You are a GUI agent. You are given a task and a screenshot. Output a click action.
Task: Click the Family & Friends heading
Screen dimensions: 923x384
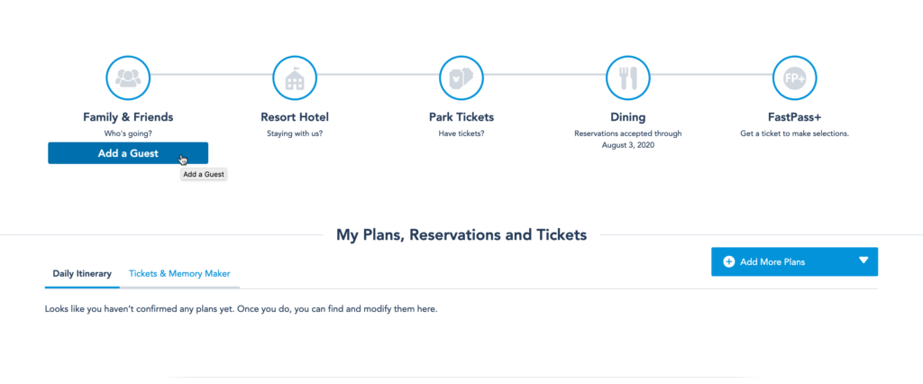[x=128, y=117]
